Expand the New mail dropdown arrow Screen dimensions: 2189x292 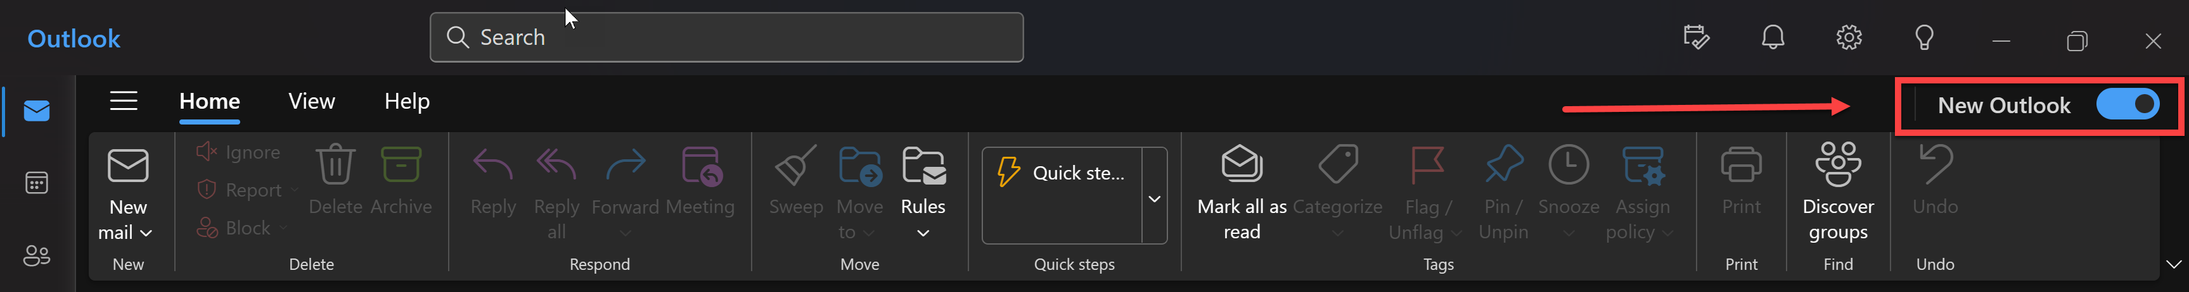point(146,233)
